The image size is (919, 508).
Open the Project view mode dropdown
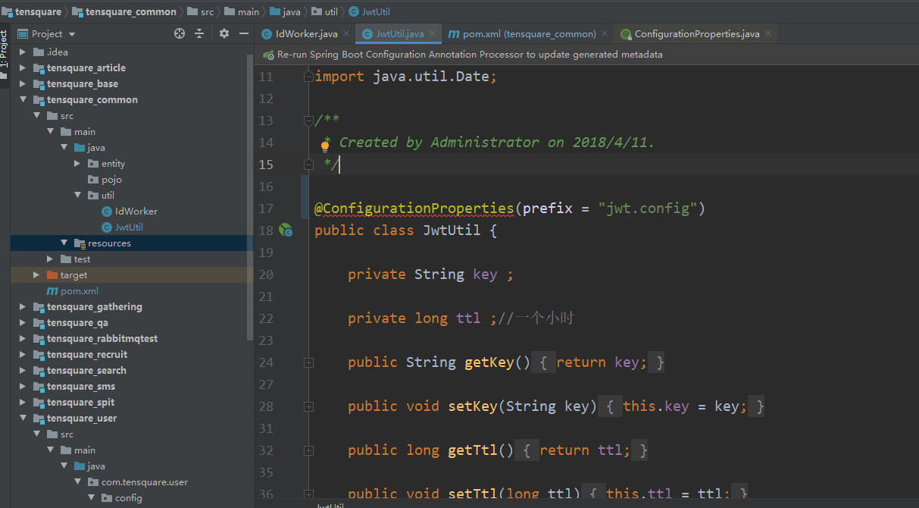pyautogui.click(x=72, y=33)
